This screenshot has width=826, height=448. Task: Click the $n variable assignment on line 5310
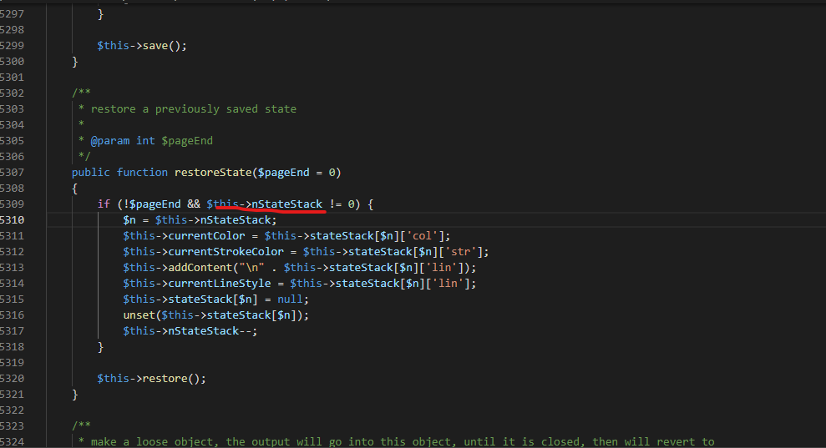(129, 220)
